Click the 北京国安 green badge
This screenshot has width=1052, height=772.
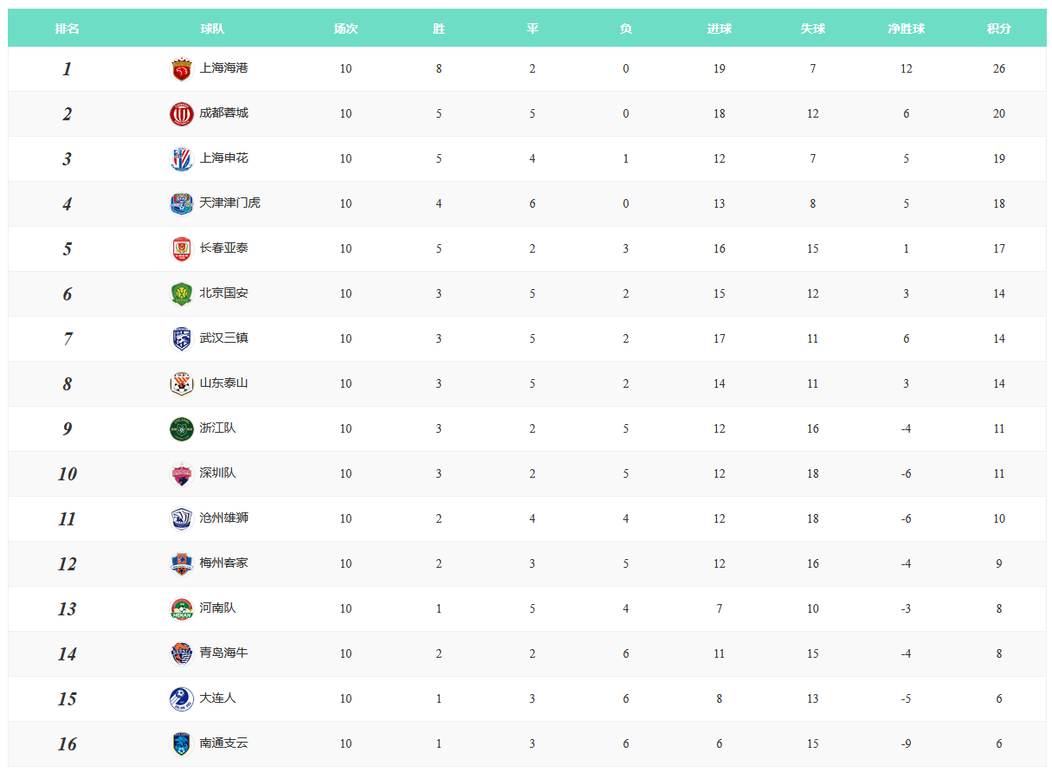(181, 294)
